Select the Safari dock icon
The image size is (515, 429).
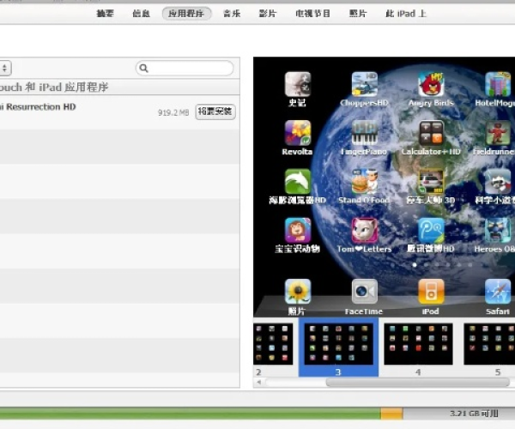pos(498,292)
